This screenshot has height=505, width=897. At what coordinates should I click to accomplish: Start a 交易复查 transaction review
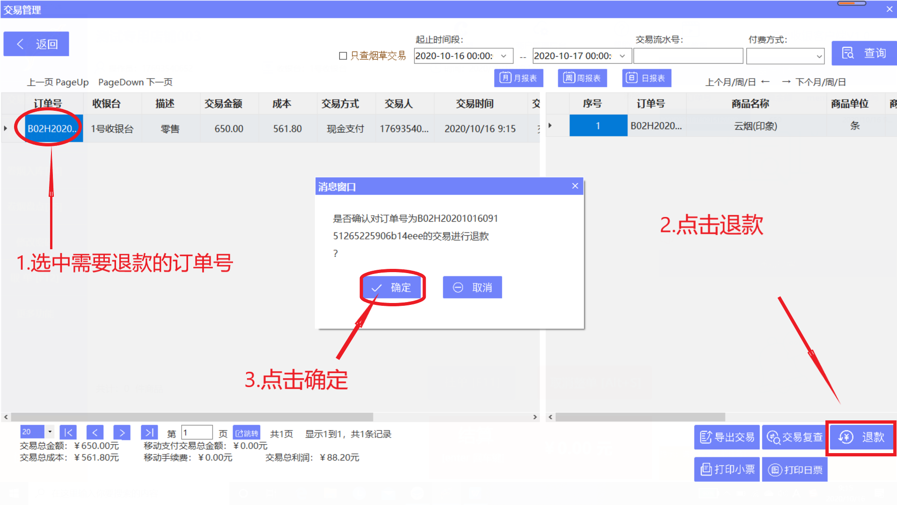click(794, 437)
